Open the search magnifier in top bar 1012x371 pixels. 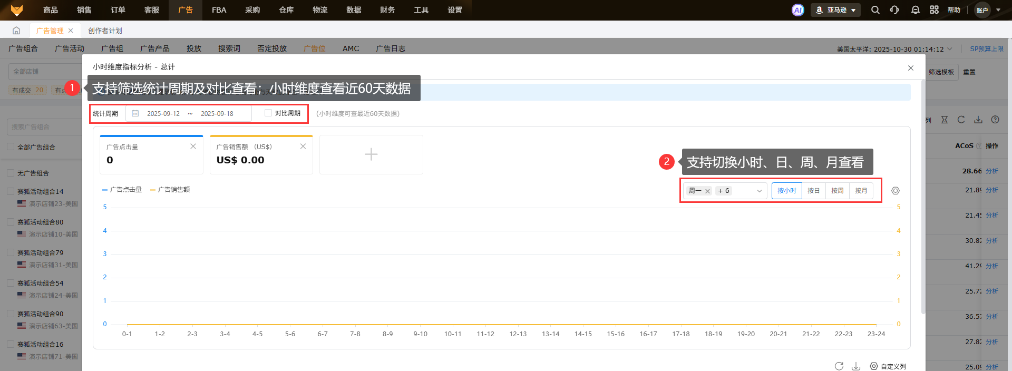tap(875, 10)
